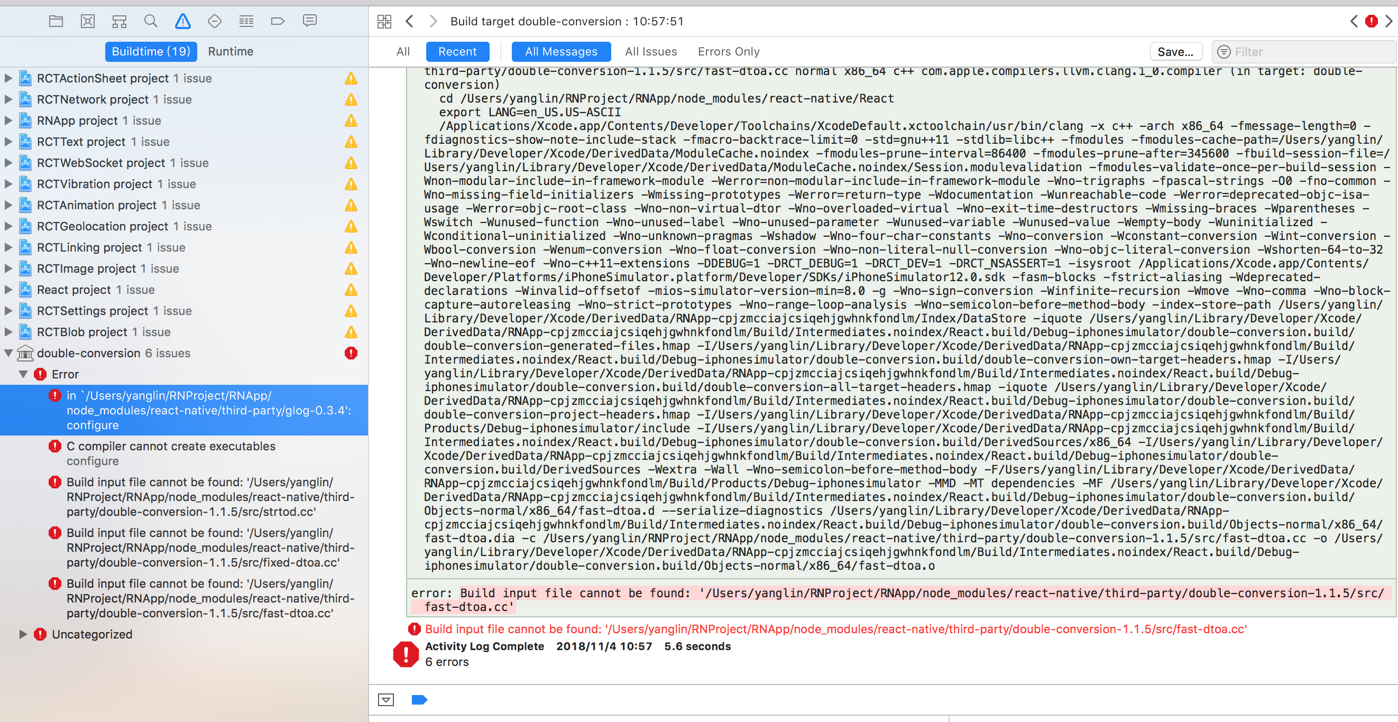Click the related items grid icon
This screenshot has height=722, width=1398.
click(384, 22)
